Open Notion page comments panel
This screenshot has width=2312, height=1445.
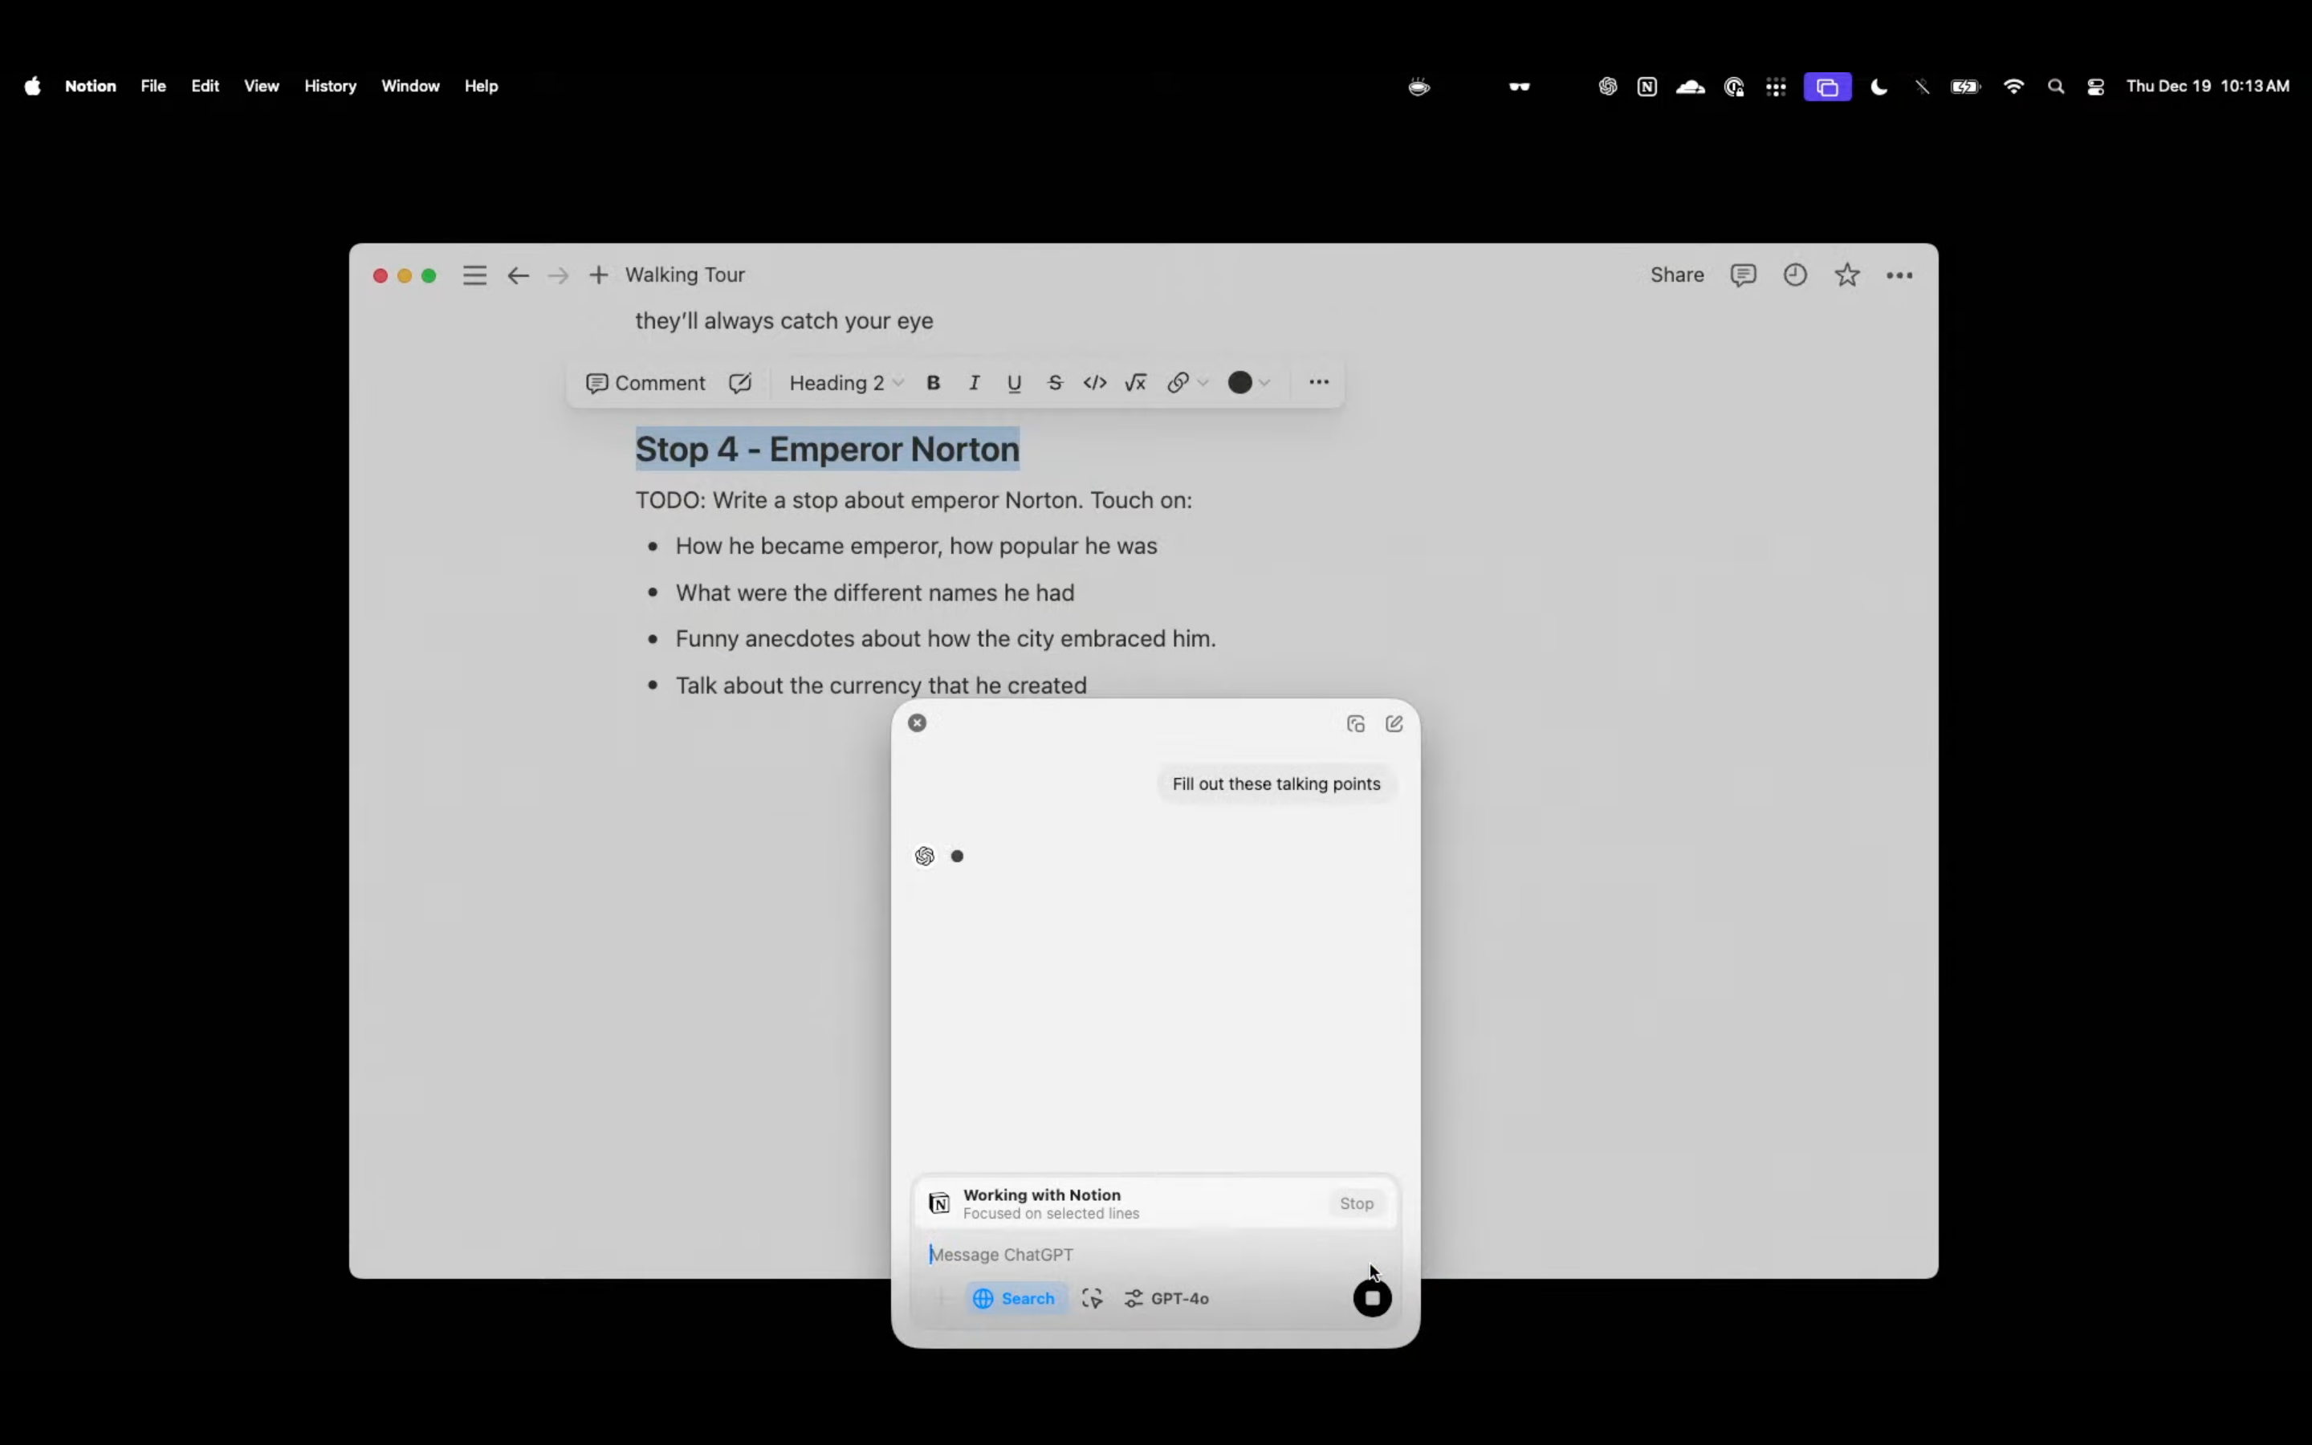click(1743, 275)
